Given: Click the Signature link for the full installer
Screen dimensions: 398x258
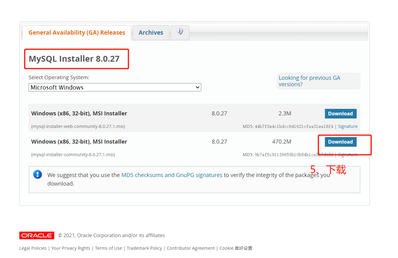Looking at the screenshot, I should click(347, 154).
